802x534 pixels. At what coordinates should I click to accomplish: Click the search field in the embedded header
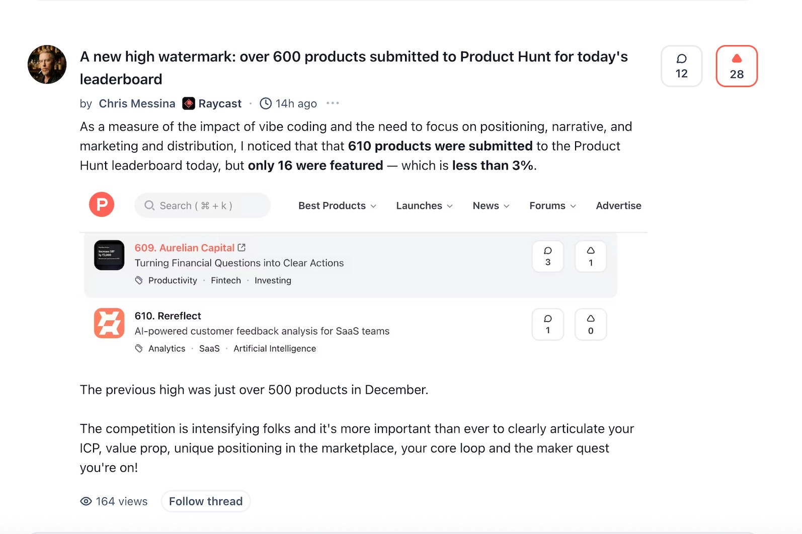click(202, 206)
